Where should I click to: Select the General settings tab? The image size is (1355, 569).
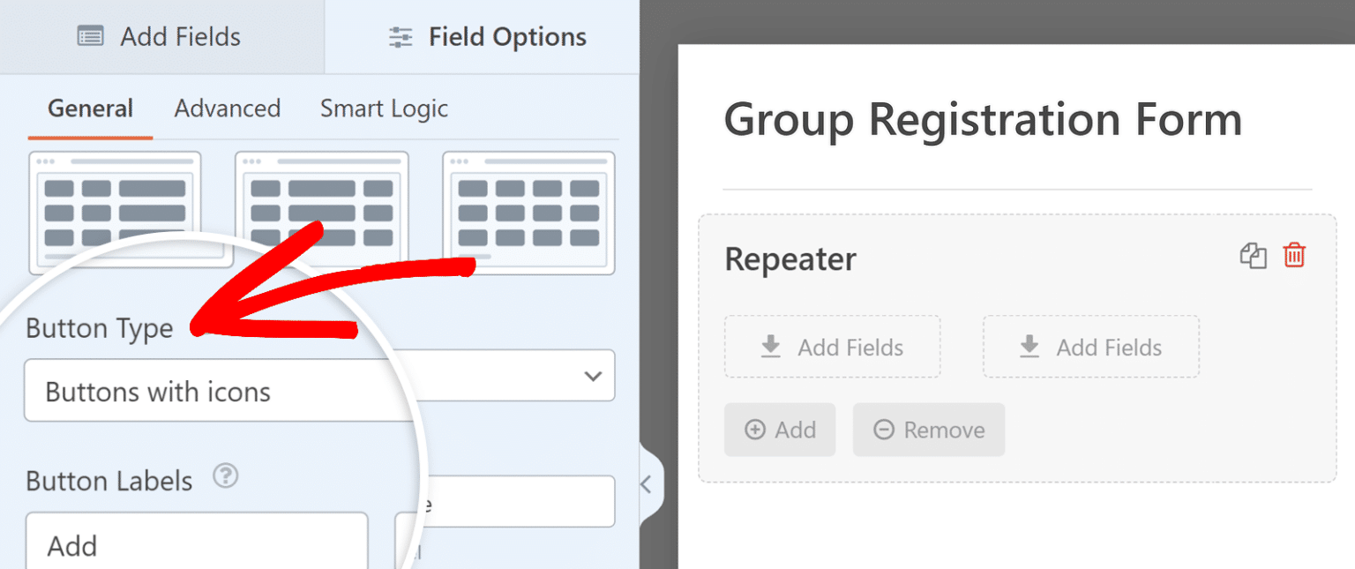click(89, 109)
